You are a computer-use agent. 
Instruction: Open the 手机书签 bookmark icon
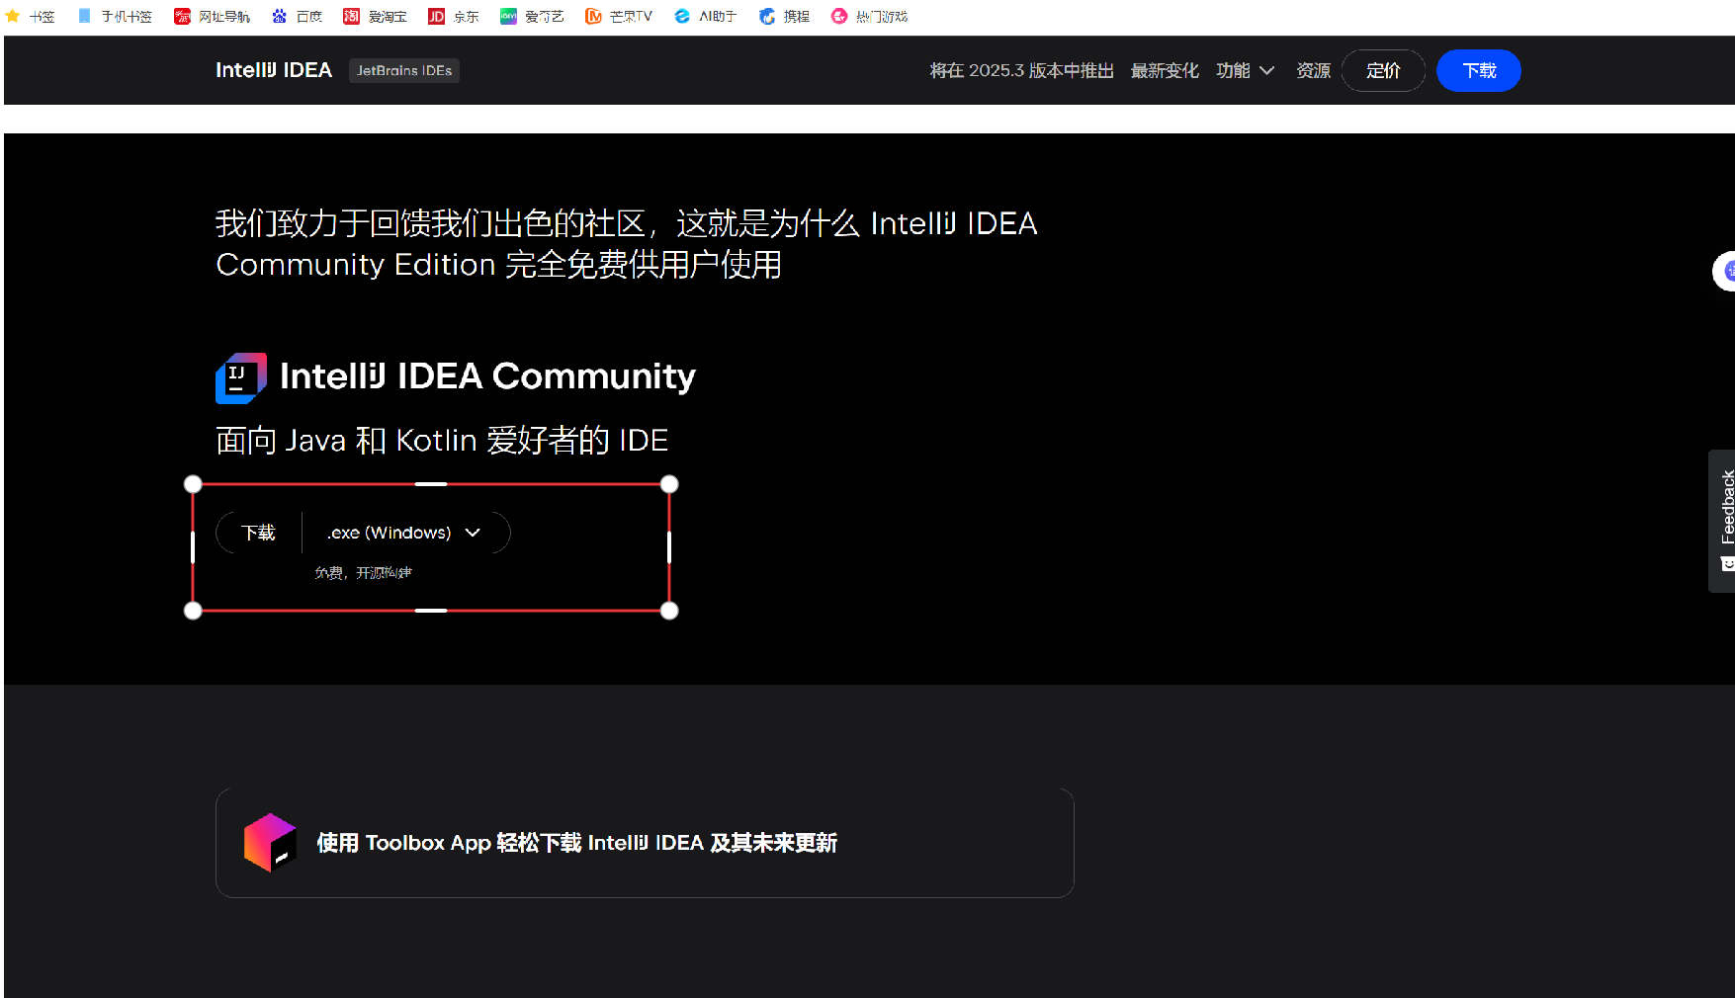point(85,17)
